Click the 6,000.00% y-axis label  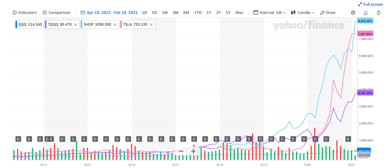[366, 56]
